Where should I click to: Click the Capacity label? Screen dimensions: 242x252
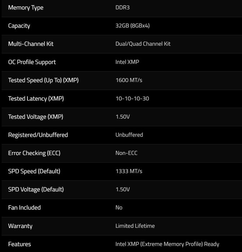[19, 26]
